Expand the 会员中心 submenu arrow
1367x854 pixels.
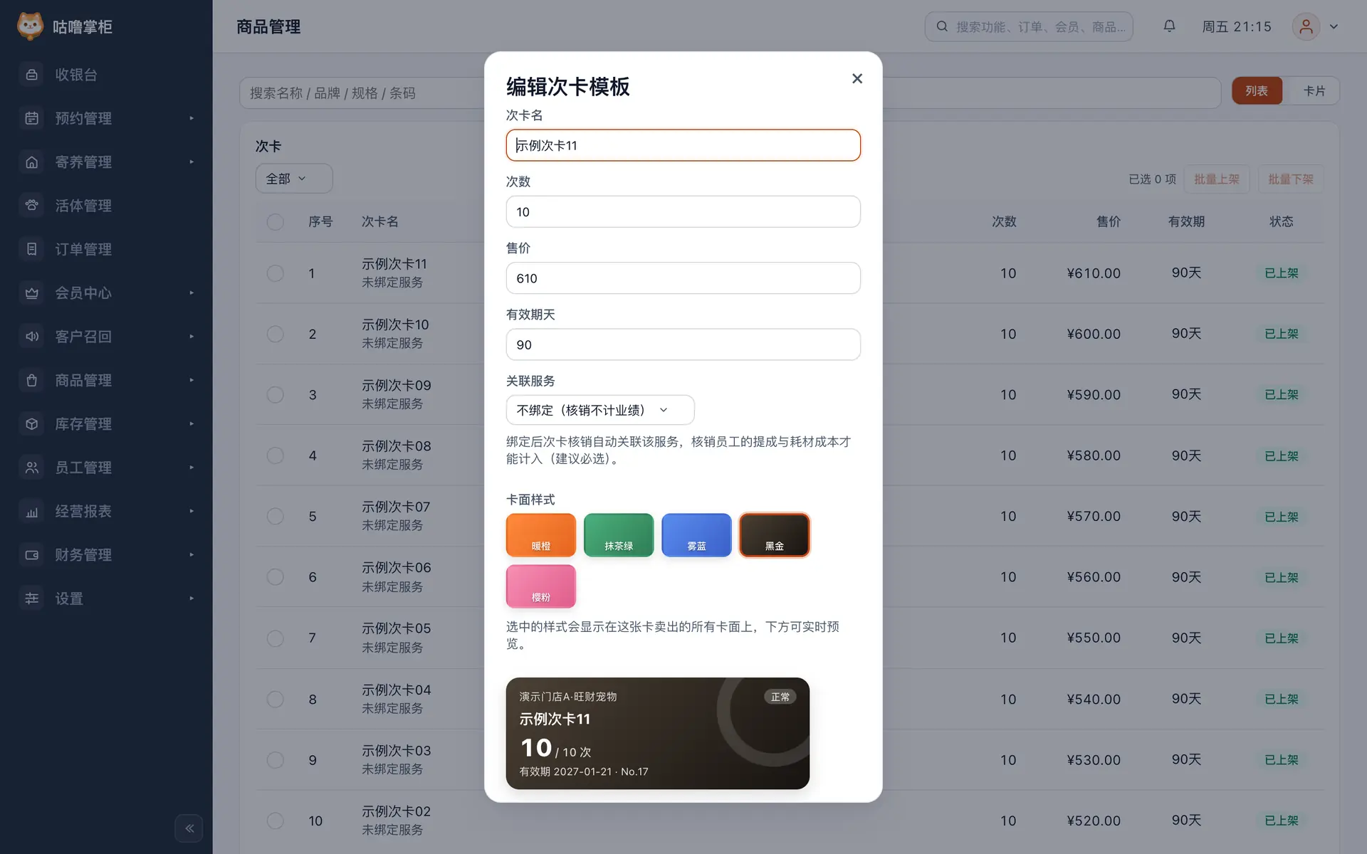tap(192, 293)
